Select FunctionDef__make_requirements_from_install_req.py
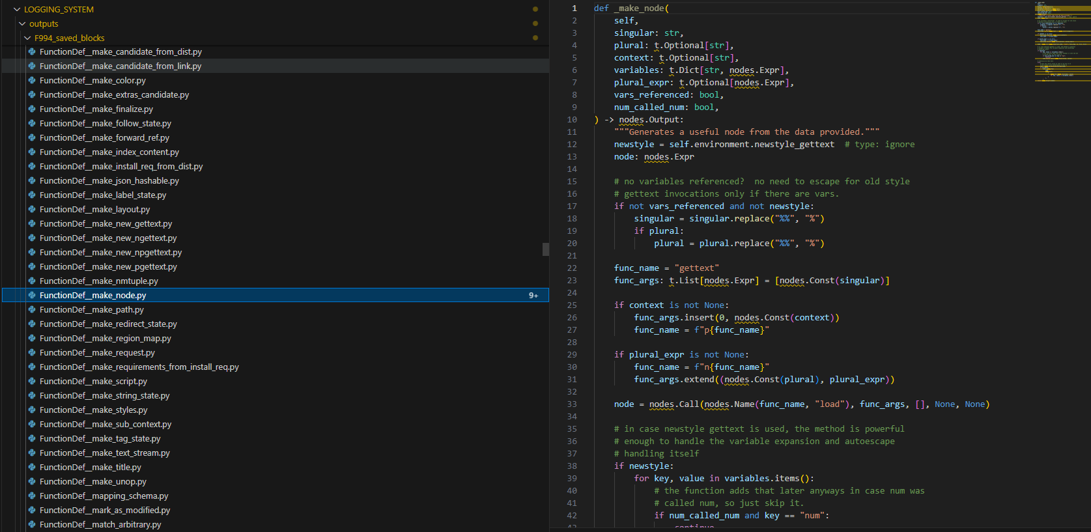Viewport: 1091px width, 532px height. (x=139, y=367)
